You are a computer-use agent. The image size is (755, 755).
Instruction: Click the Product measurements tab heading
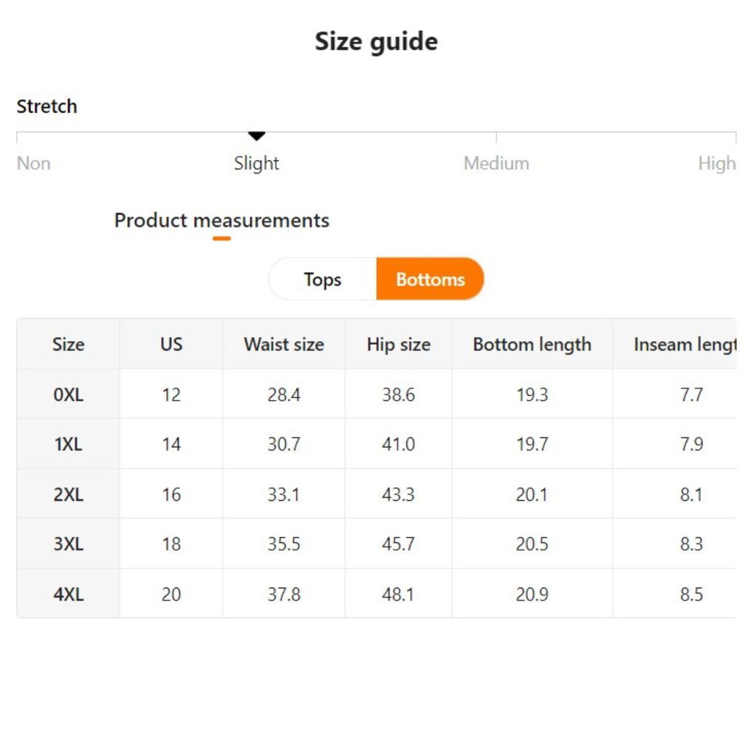pos(221,221)
